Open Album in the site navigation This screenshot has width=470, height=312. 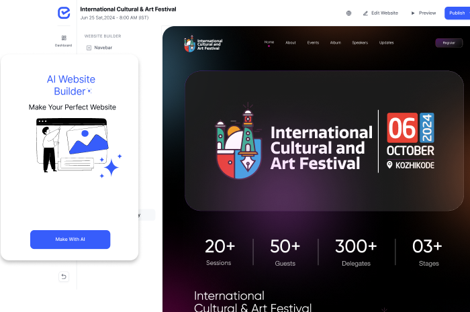tap(336, 43)
